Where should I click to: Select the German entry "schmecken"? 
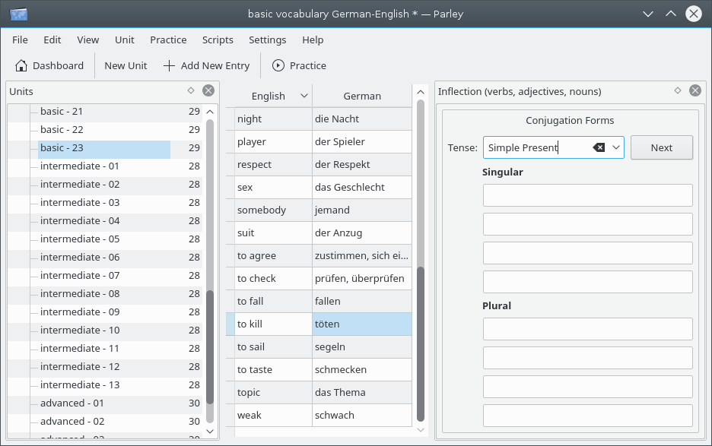tap(361, 369)
